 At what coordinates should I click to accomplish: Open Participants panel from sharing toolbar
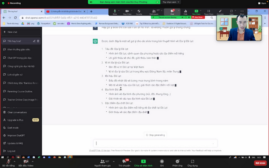154,12
